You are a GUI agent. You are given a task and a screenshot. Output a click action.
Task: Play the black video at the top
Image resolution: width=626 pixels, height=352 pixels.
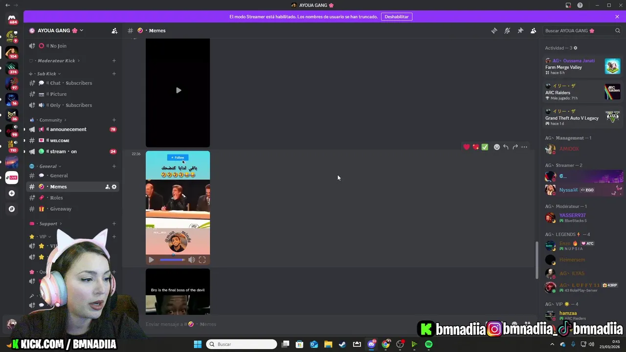coord(178,90)
